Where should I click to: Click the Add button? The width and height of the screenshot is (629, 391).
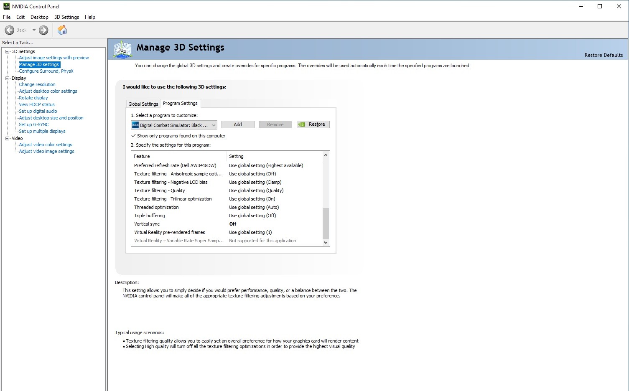[x=238, y=124]
